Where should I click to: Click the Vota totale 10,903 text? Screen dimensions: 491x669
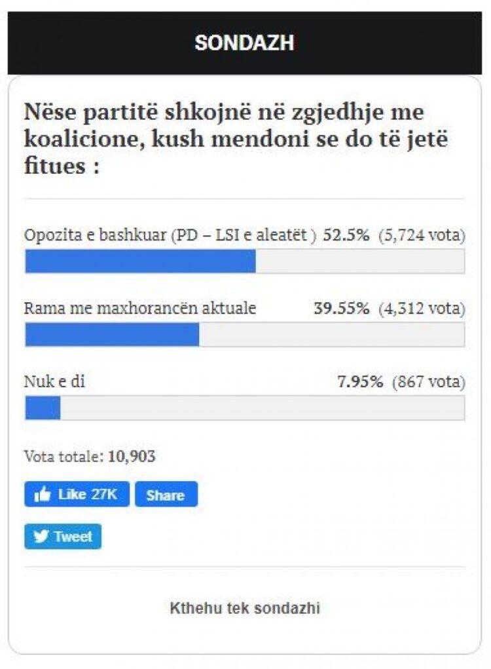point(90,456)
